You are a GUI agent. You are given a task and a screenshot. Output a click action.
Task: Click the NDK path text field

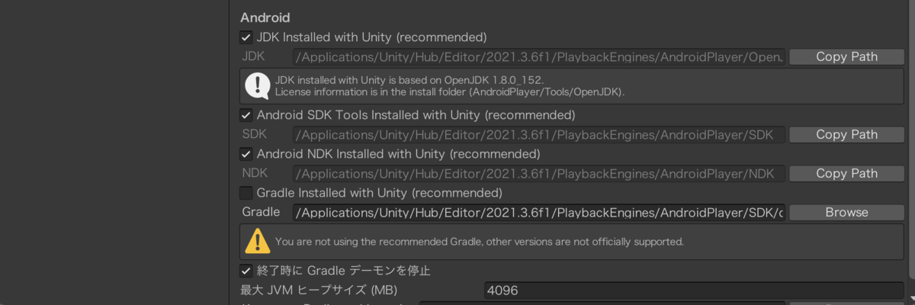coord(539,173)
